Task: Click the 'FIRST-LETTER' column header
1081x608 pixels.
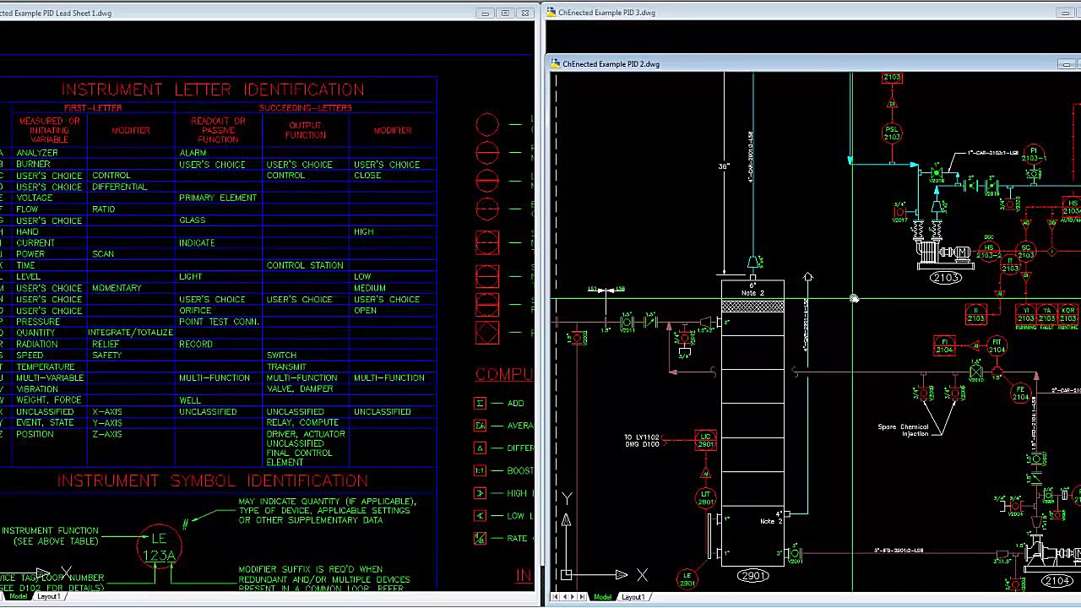Action: (94, 108)
